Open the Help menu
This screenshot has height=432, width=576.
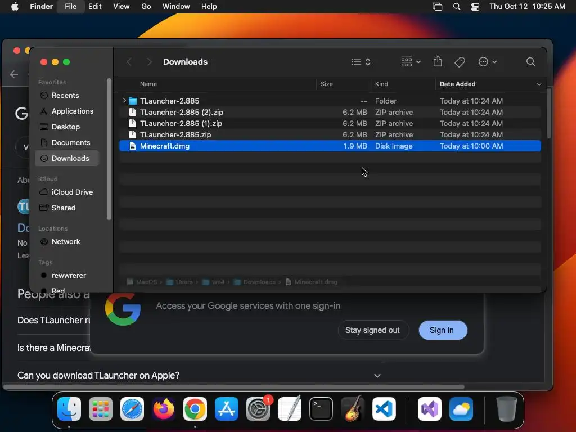click(x=209, y=7)
